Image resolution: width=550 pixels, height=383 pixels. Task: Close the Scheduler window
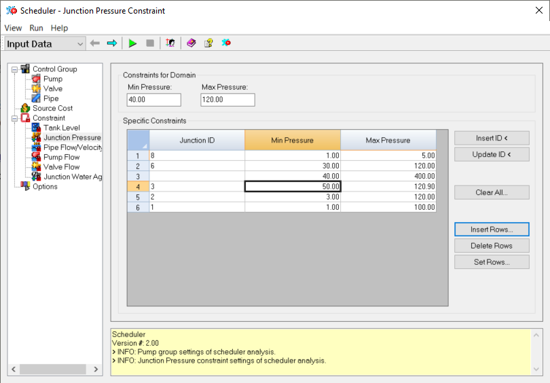point(539,10)
